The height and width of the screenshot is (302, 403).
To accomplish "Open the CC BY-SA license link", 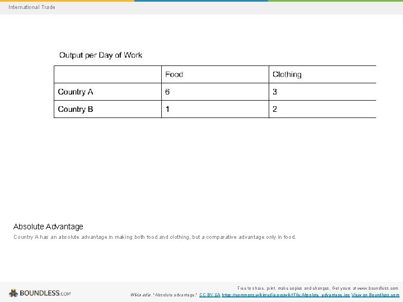I will pos(210,295).
